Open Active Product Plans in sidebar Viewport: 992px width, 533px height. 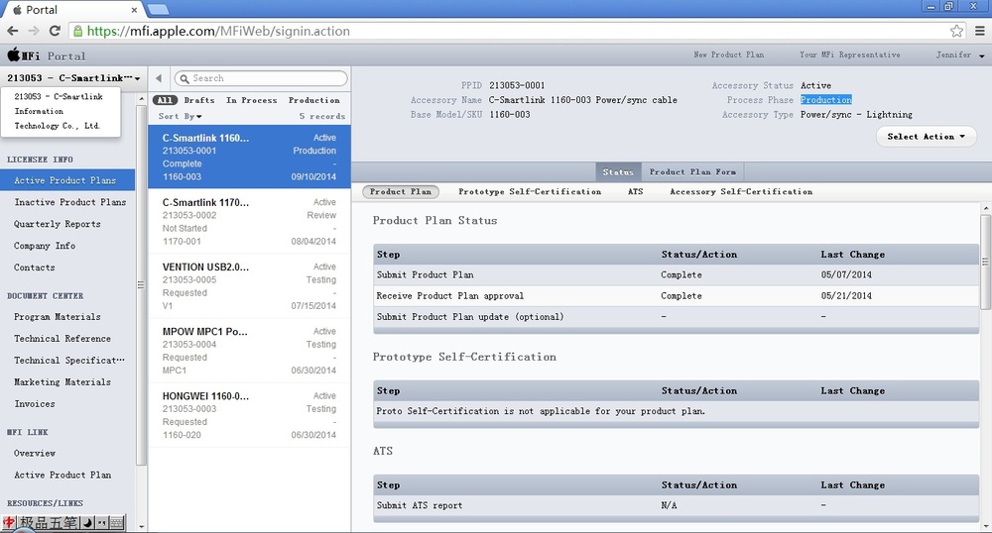[x=67, y=180]
